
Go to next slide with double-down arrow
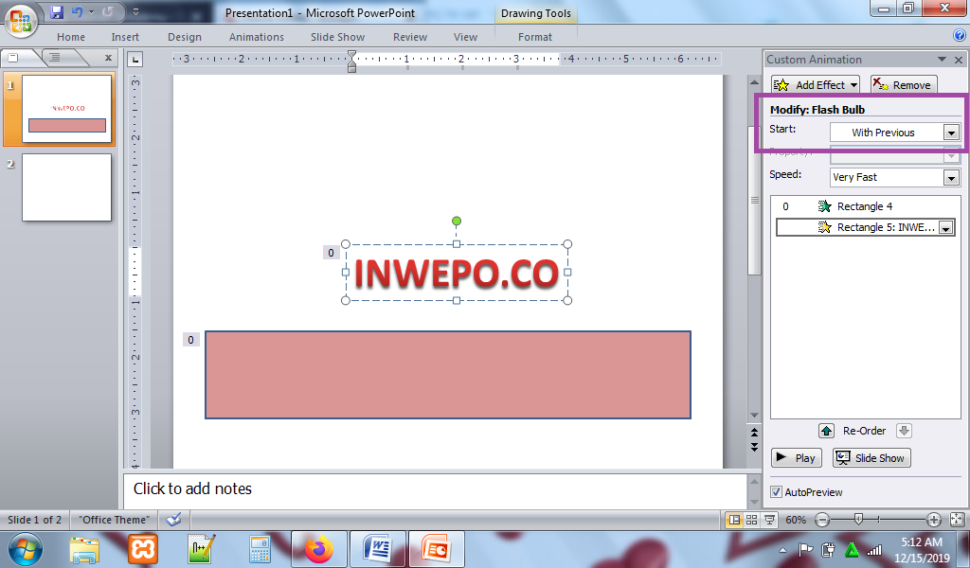point(754,446)
